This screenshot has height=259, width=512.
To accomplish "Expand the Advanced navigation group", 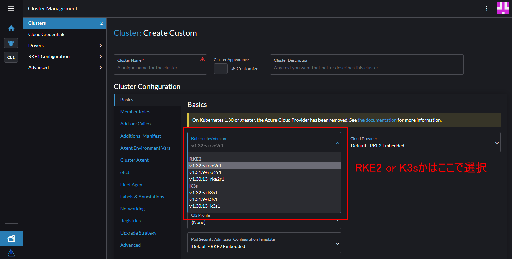I will [x=65, y=67].
